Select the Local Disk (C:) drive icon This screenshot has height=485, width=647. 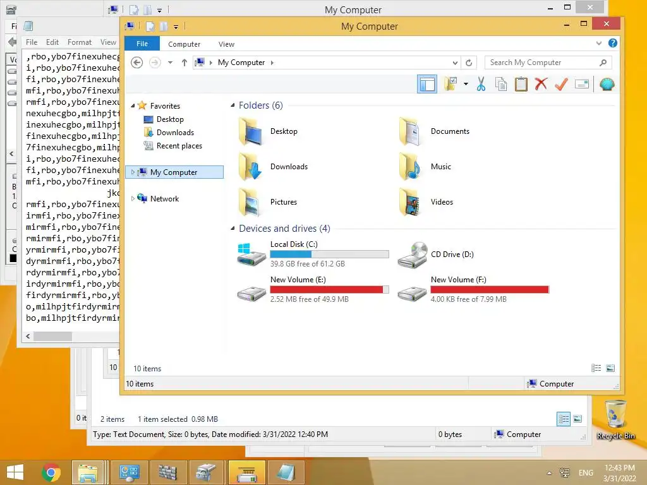pos(251,254)
